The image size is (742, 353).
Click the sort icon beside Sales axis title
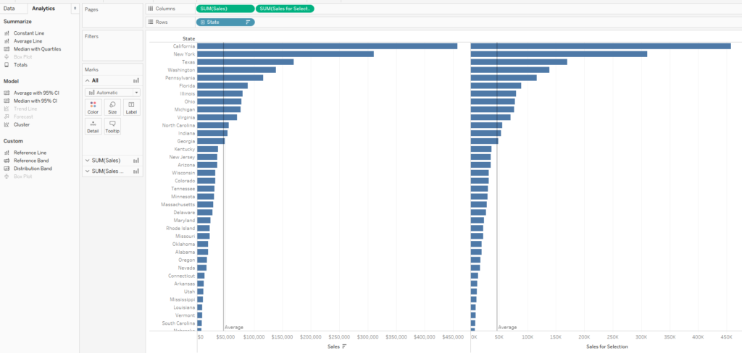pyautogui.click(x=344, y=346)
